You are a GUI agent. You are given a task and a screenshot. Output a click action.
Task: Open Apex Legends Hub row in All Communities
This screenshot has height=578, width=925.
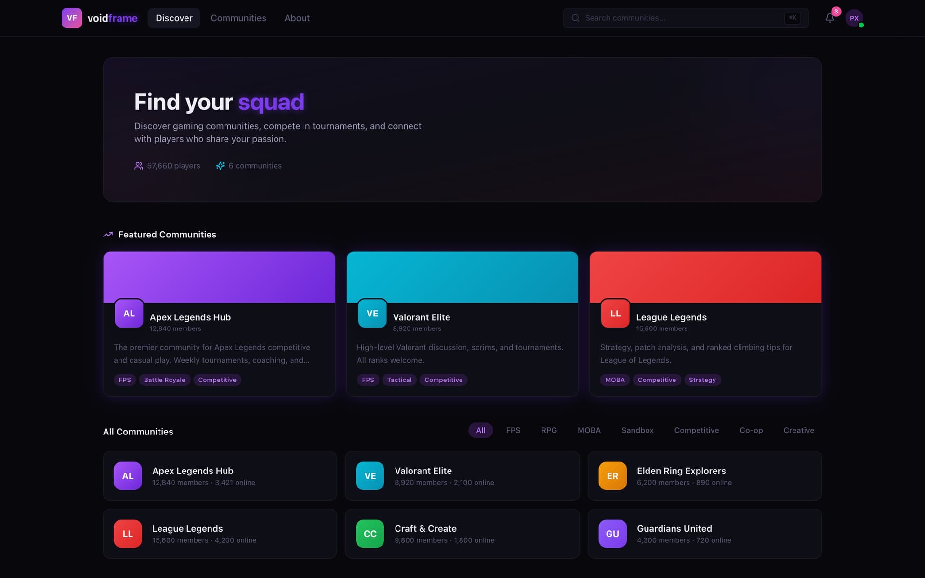point(220,476)
